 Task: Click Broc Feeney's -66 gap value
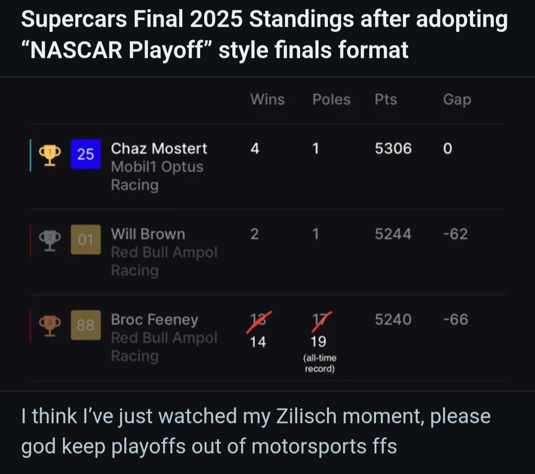[456, 320]
